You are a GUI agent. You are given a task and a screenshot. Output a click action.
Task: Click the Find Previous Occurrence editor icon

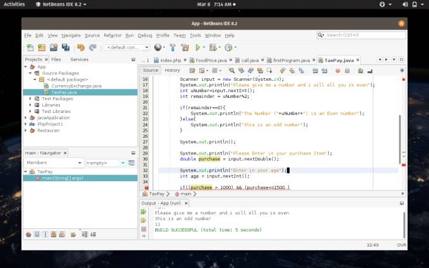[241, 71]
